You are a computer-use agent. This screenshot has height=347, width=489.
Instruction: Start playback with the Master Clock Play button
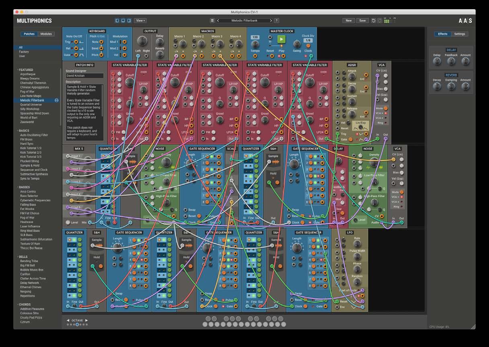pos(281,39)
